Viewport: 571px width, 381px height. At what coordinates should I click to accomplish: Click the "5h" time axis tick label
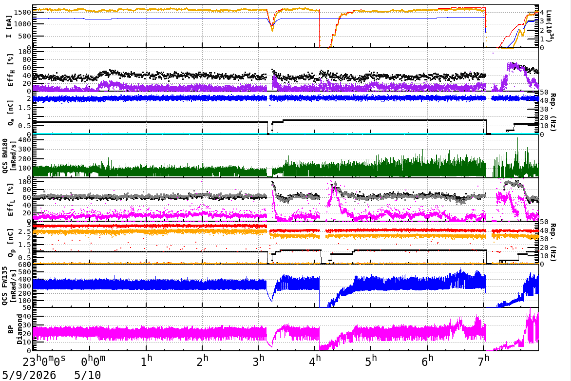[x=371, y=361]
